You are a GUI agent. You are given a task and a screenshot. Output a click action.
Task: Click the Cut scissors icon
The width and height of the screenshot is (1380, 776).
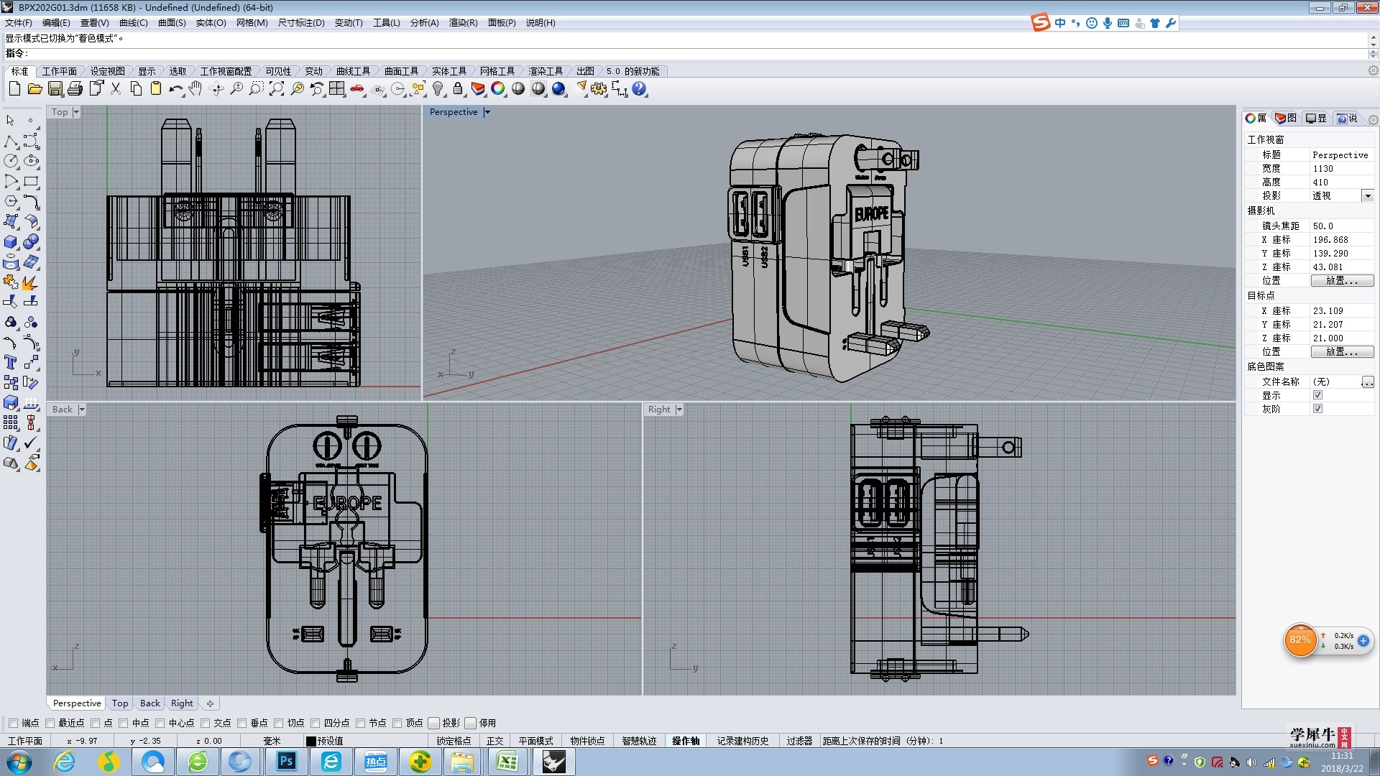coord(115,89)
